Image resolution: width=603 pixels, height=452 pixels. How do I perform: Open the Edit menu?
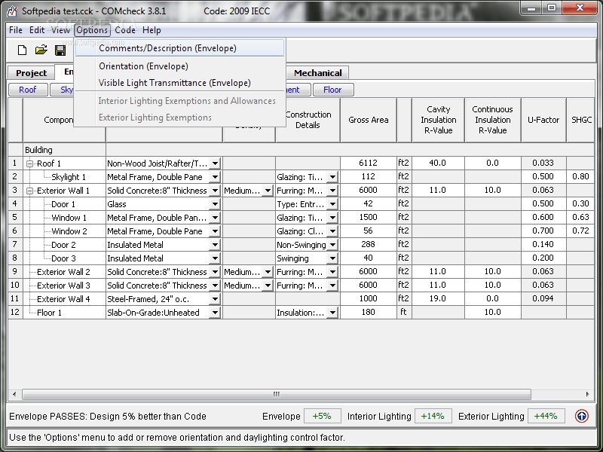point(37,30)
